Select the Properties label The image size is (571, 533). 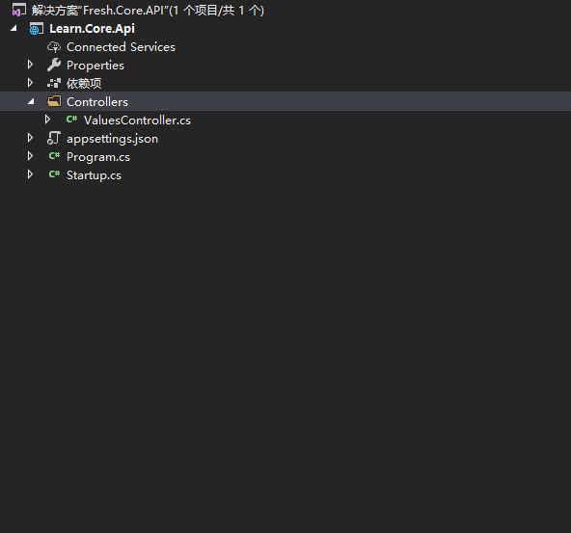click(x=95, y=66)
